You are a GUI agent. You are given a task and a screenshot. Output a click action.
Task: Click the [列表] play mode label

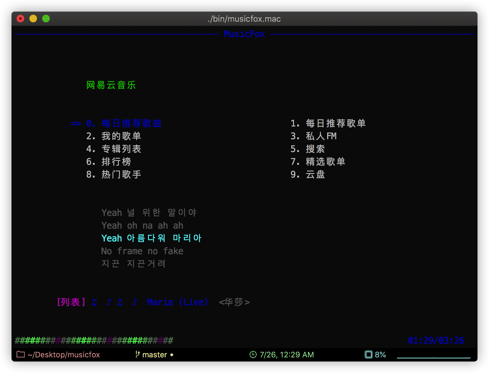(71, 302)
